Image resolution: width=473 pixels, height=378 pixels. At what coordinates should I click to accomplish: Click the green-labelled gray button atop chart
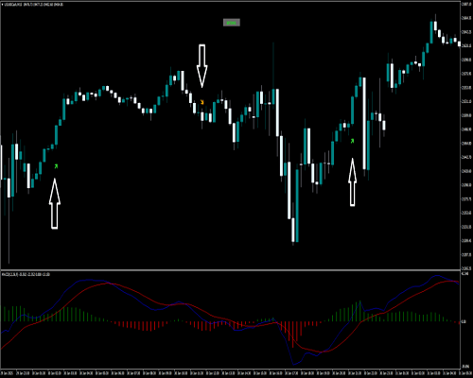pyautogui.click(x=232, y=23)
